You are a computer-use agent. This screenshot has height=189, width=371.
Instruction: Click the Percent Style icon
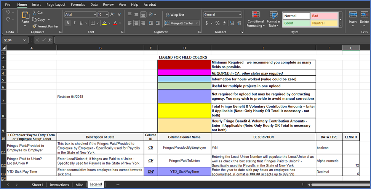coord(217,23)
